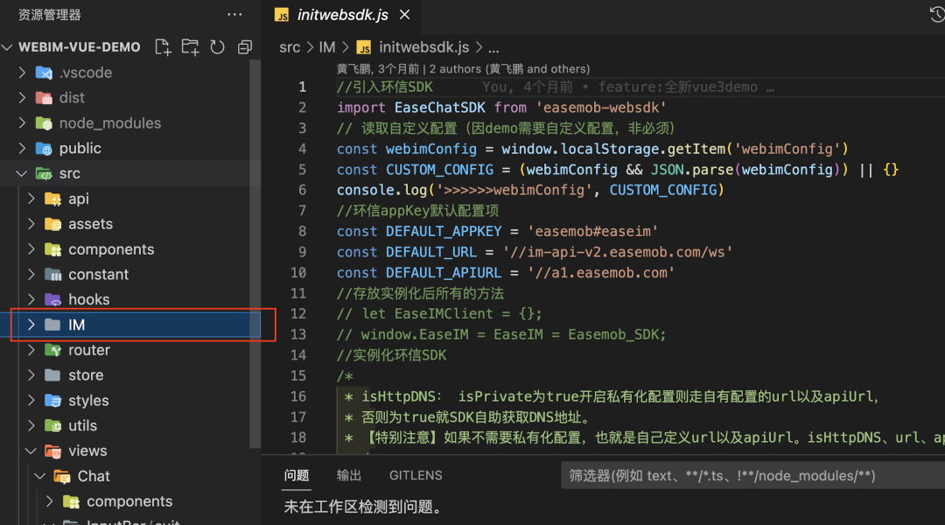Collapse the src folder chevron
Viewport: 945px width, 525px height.
[x=22, y=173]
